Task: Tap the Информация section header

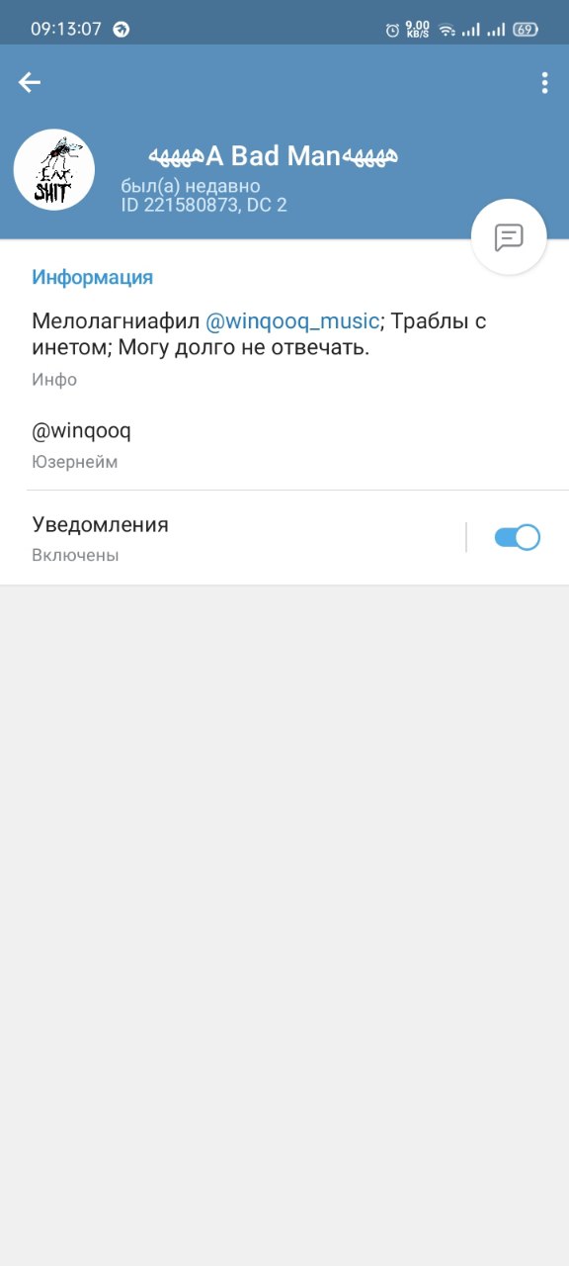Action: [92, 277]
